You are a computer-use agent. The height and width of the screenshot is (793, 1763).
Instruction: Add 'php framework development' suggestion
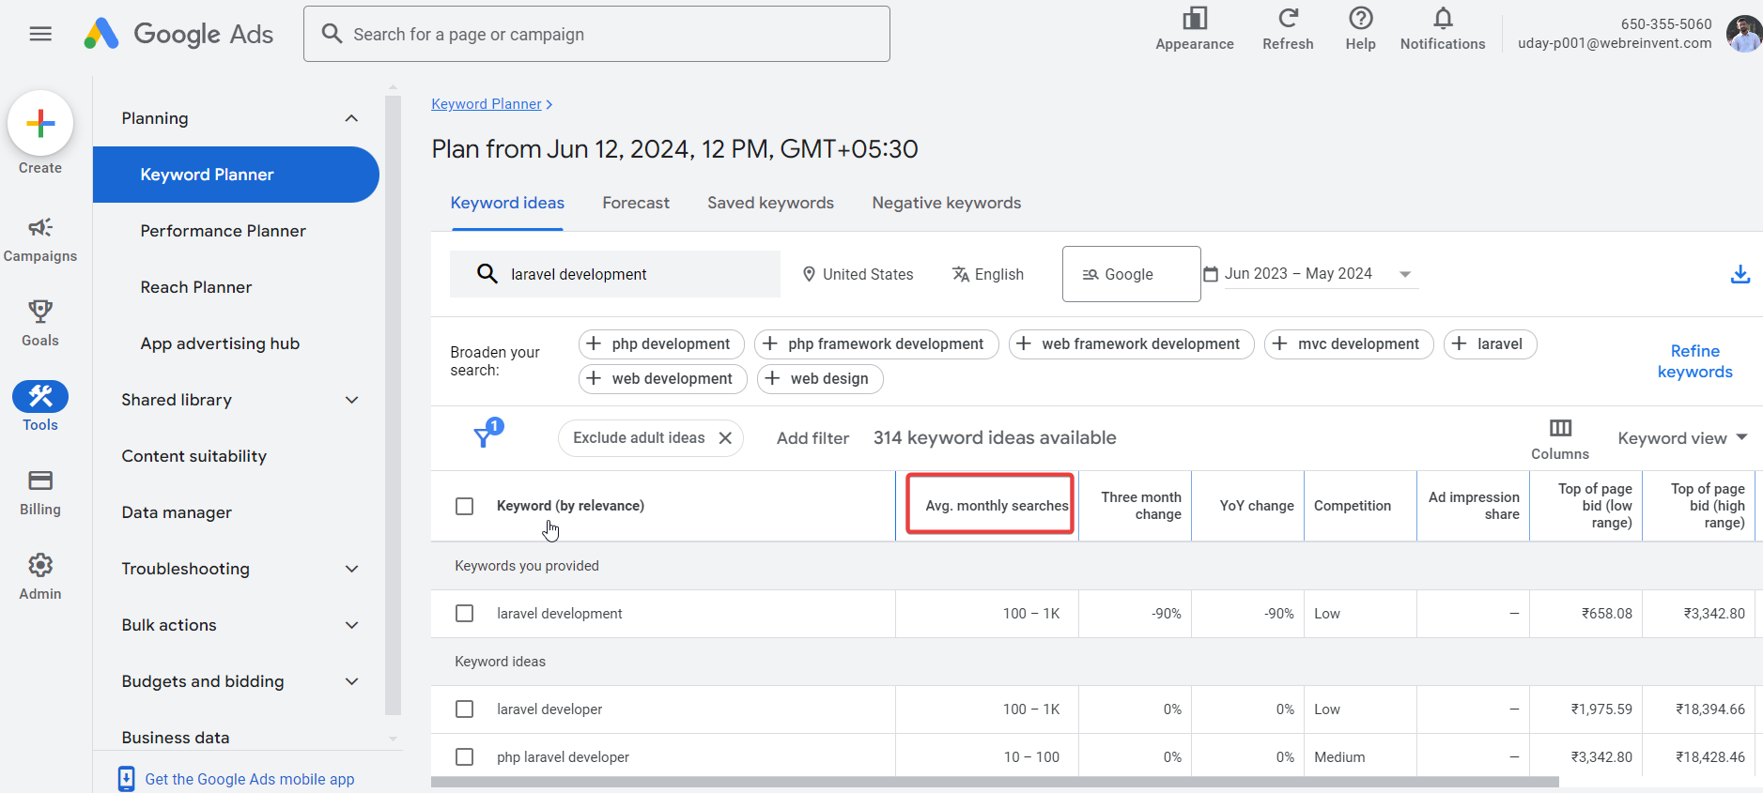[876, 344]
